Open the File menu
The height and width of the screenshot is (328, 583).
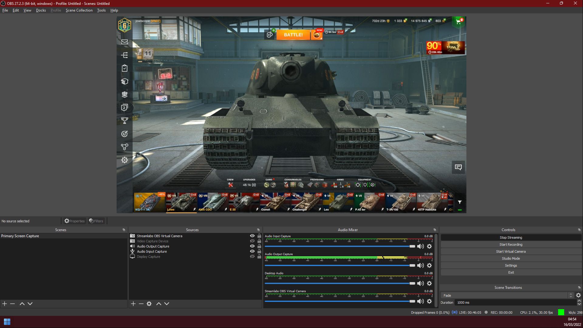pos(5,10)
